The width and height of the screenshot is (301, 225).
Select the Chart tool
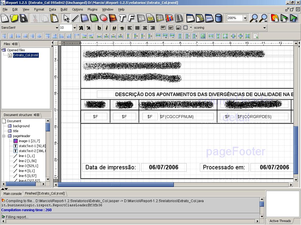[x=169, y=18]
